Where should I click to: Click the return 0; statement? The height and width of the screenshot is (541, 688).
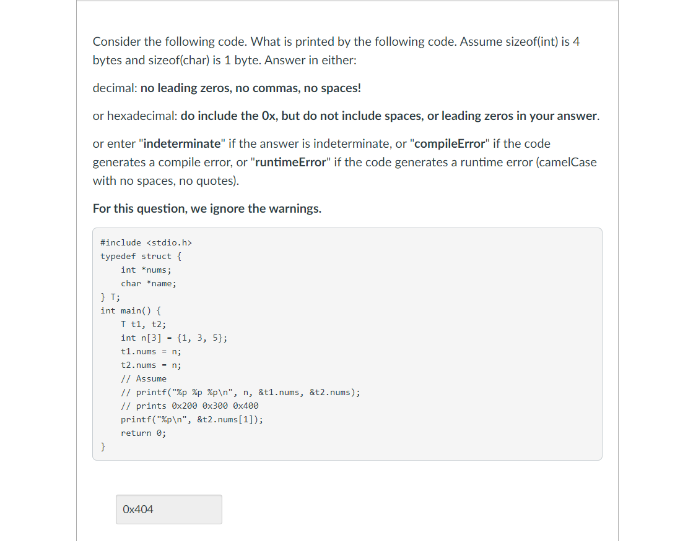(x=142, y=433)
